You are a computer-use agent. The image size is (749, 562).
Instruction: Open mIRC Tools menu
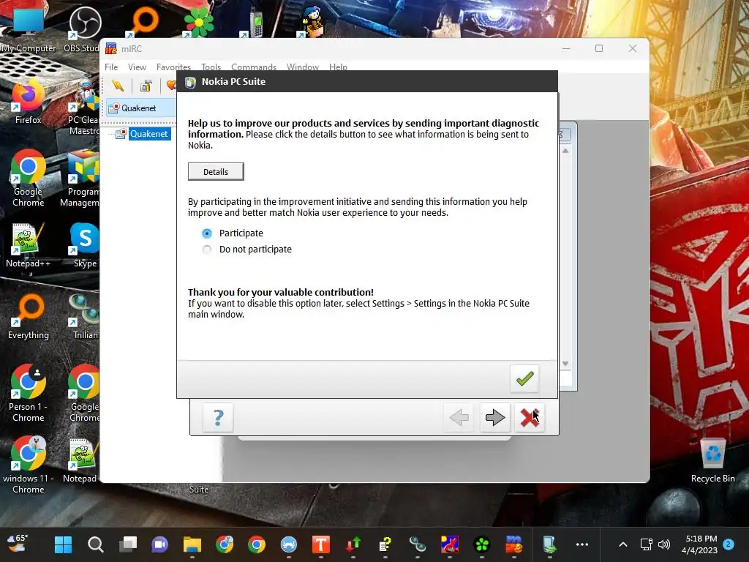click(211, 67)
